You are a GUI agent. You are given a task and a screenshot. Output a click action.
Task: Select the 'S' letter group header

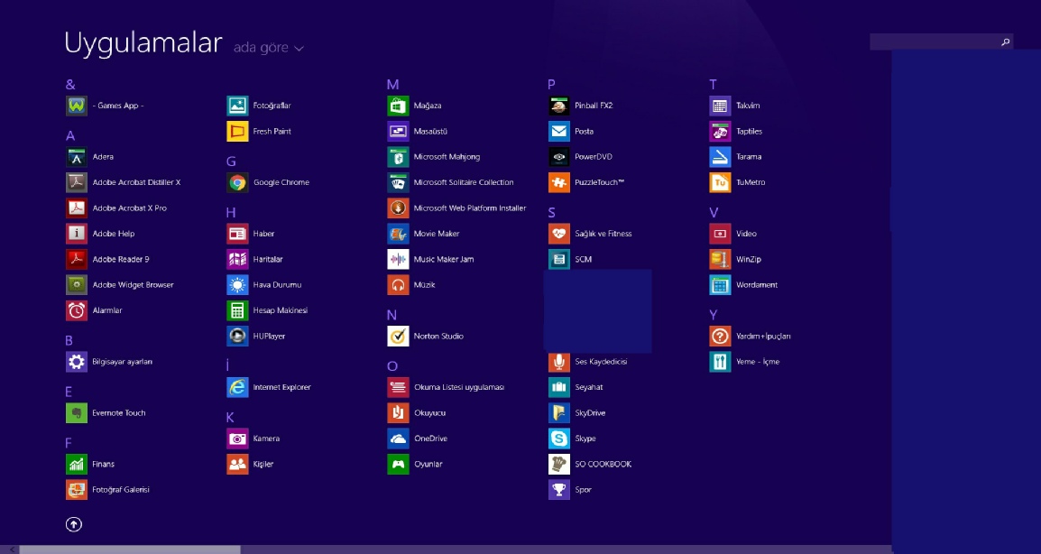pyautogui.click(x=552, y=213)
